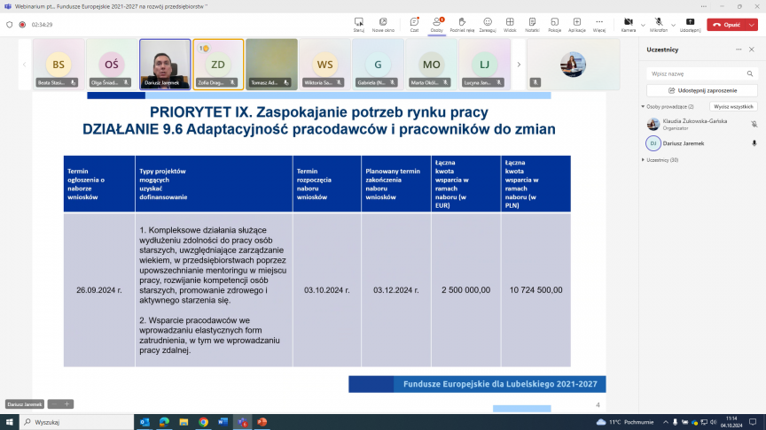The image size is (766, 430).
Task: Open the weather widget 11°C Pochmurnie
Action: tap(625, 422)
